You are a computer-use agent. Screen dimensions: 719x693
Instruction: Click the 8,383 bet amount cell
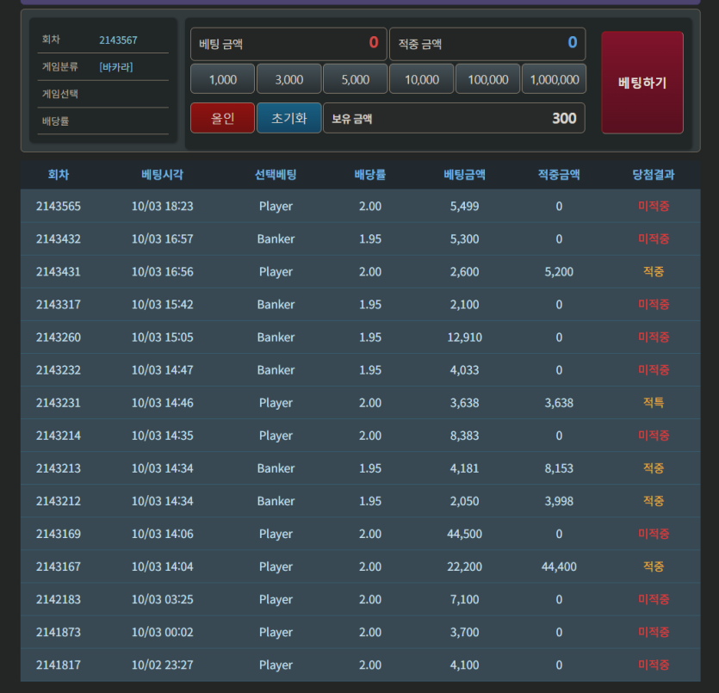[x=464, y=436]
